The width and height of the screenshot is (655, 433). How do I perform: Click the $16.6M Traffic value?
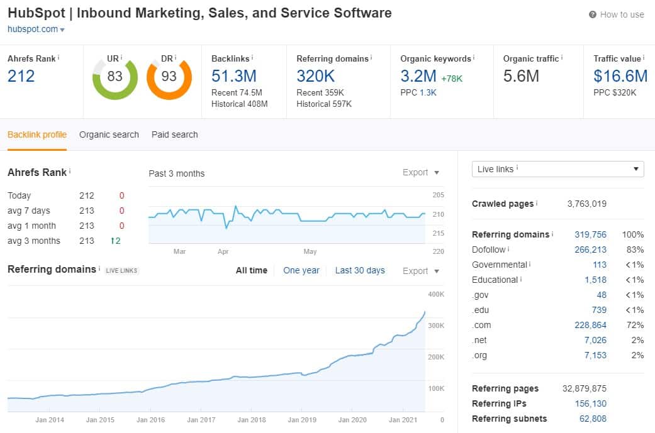coord(620,76)
